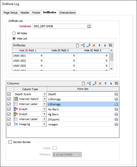Screen dimensions: 137x167
Task: Click list icon in UMC-001 cell
Action: click(x=42, y=56)
